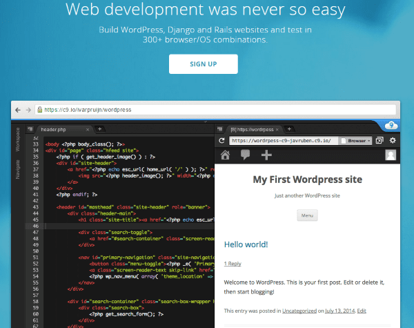Open the Uncategorized category link

click(299, 311)
